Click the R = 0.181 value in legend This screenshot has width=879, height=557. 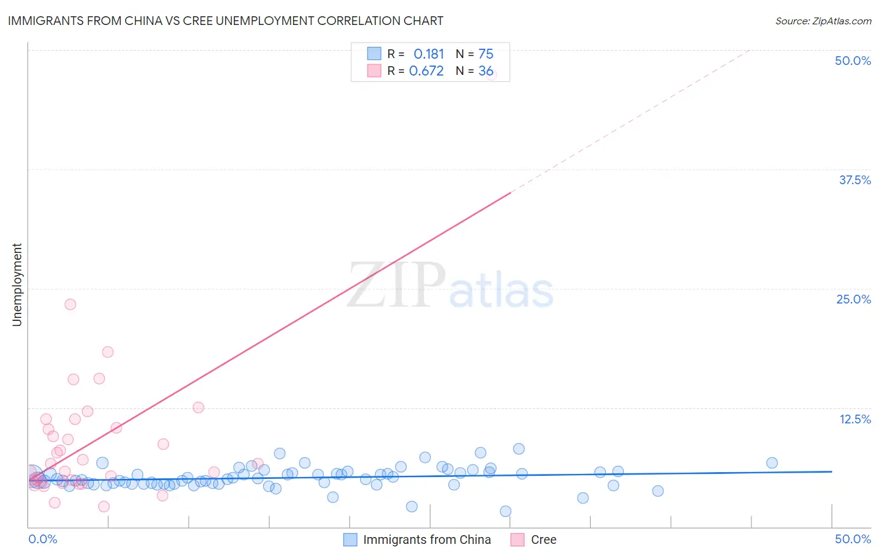(x=416, y=54)
